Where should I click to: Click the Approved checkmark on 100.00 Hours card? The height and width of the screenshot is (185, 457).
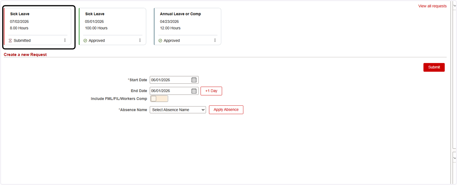pos(85,41)
